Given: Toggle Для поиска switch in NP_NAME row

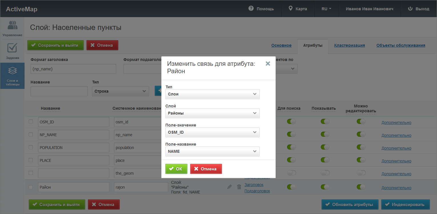Looking at the screenshot, I should [x=291, y=134].
